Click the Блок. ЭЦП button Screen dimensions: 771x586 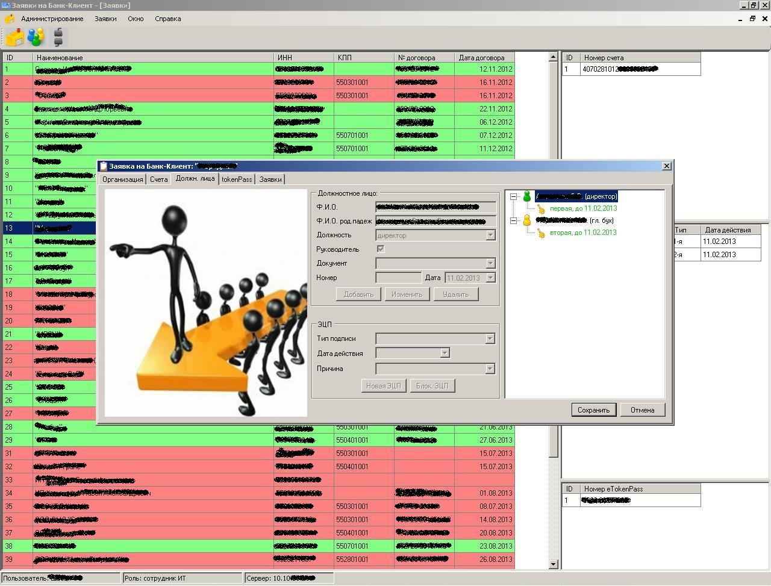[x=432, y=386]
